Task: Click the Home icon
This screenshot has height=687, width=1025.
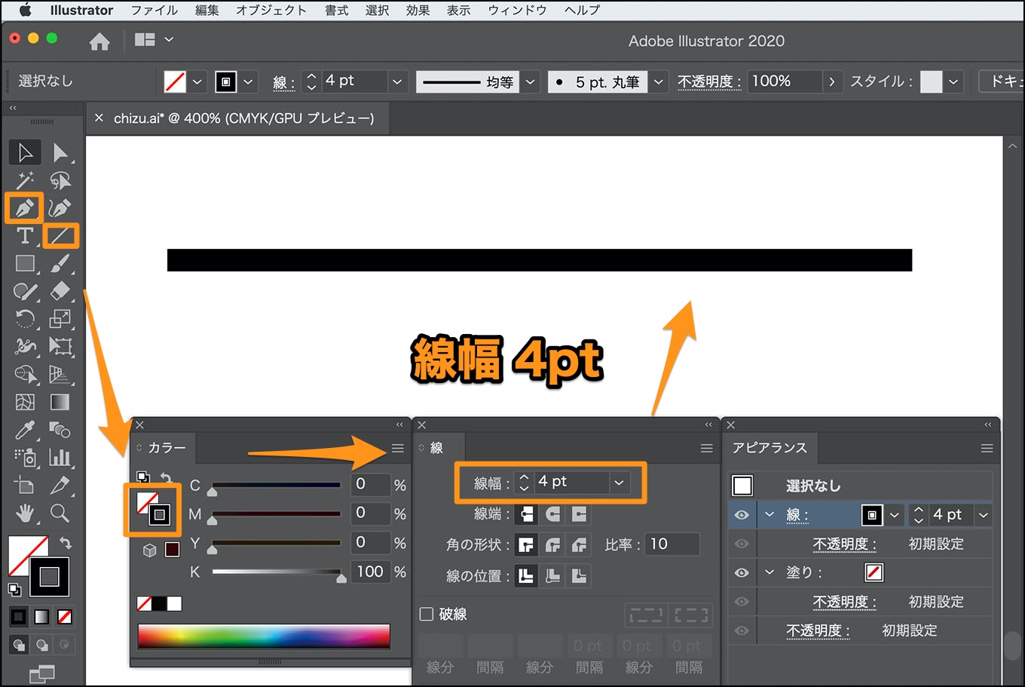Action: tap(99, 41)
